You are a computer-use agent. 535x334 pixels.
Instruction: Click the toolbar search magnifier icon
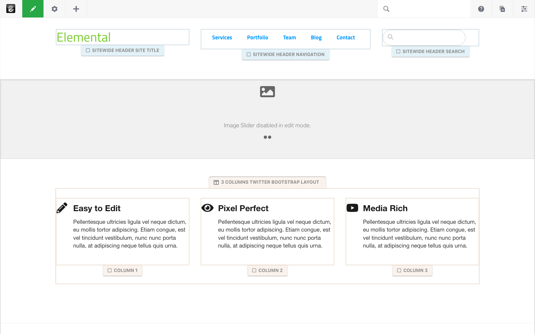[x=386, y=9]
